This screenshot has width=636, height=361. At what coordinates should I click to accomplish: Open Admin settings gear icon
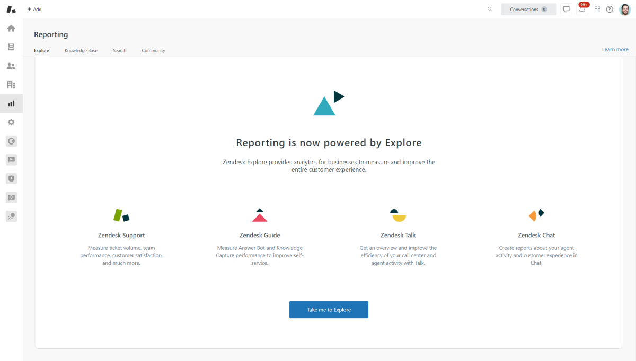click(11, 122)
